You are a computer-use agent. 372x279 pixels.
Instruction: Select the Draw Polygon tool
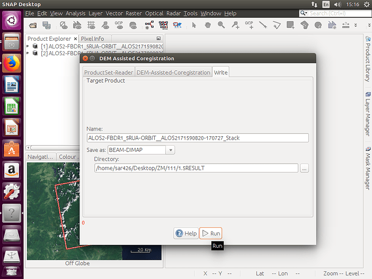tap(276, 25)
